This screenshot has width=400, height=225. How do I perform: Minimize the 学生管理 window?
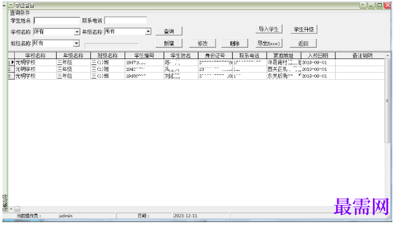coord(371,5)
